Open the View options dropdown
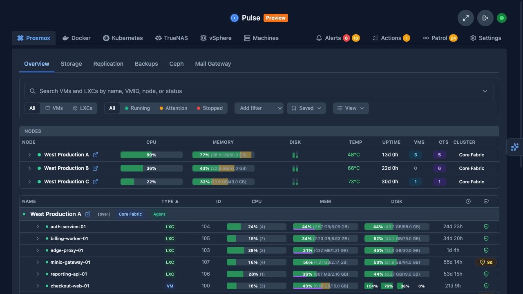 click(351, 108)
